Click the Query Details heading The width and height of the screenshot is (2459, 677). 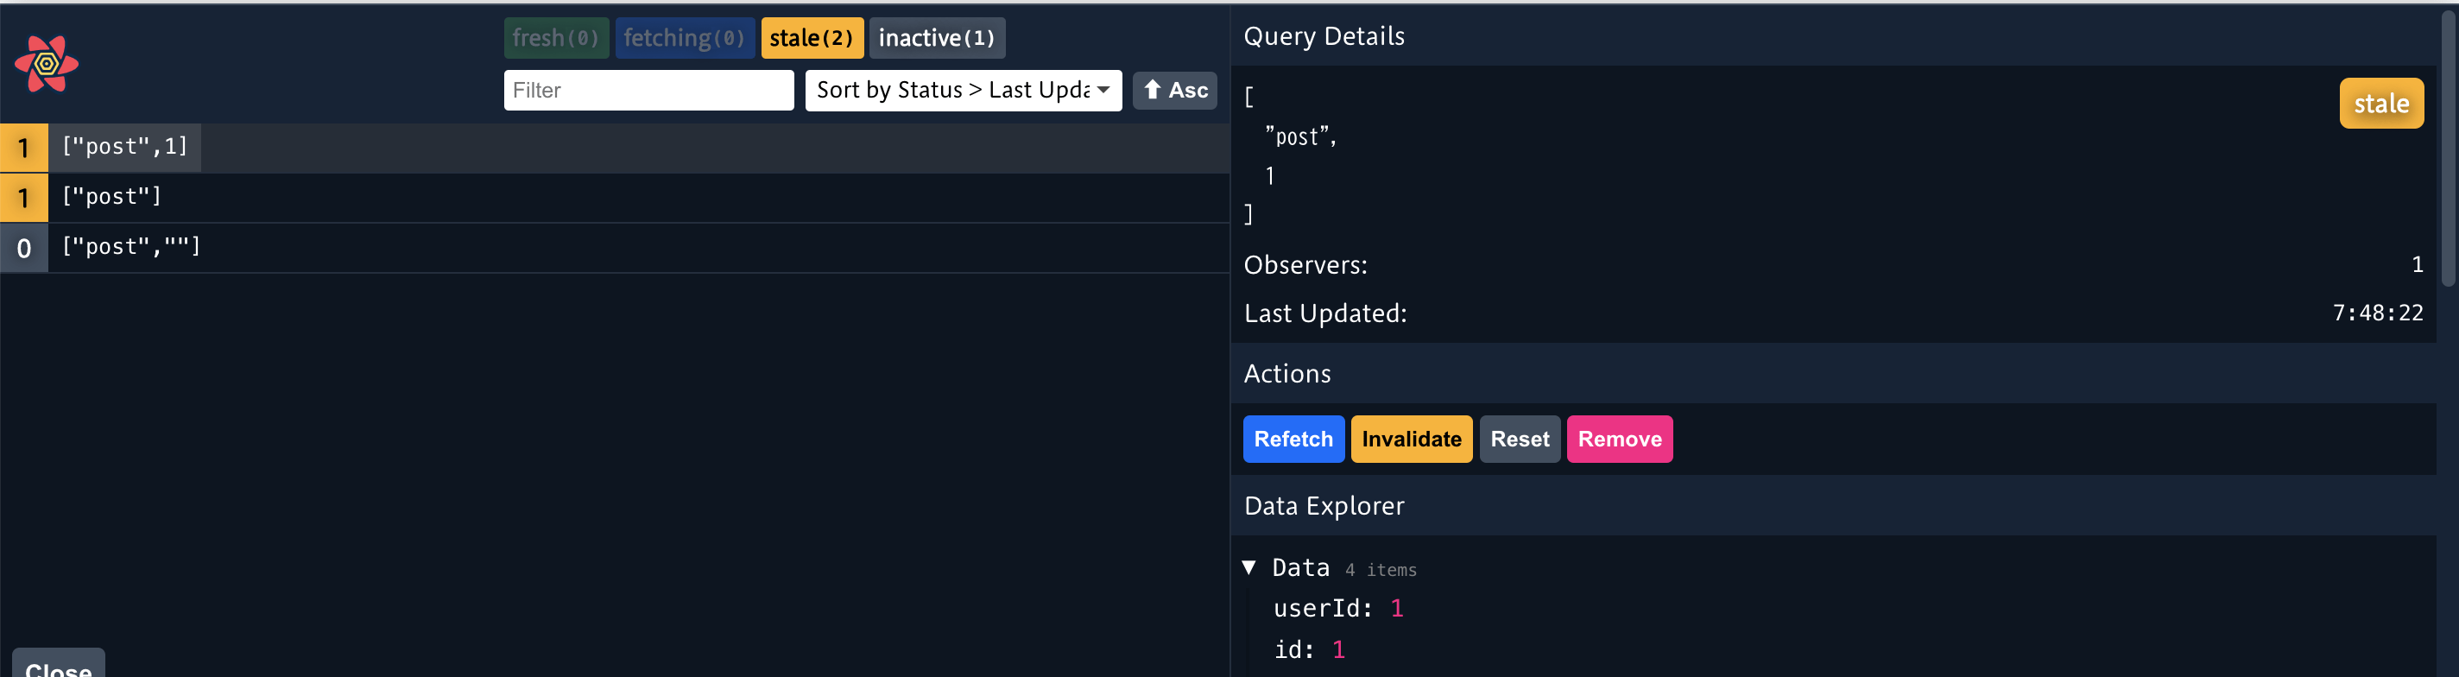click(x=1323, y=36)
